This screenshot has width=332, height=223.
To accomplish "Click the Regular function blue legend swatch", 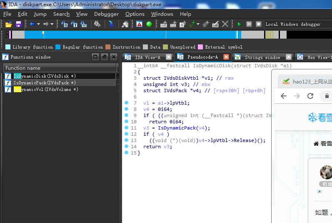I will coord(58,47).
